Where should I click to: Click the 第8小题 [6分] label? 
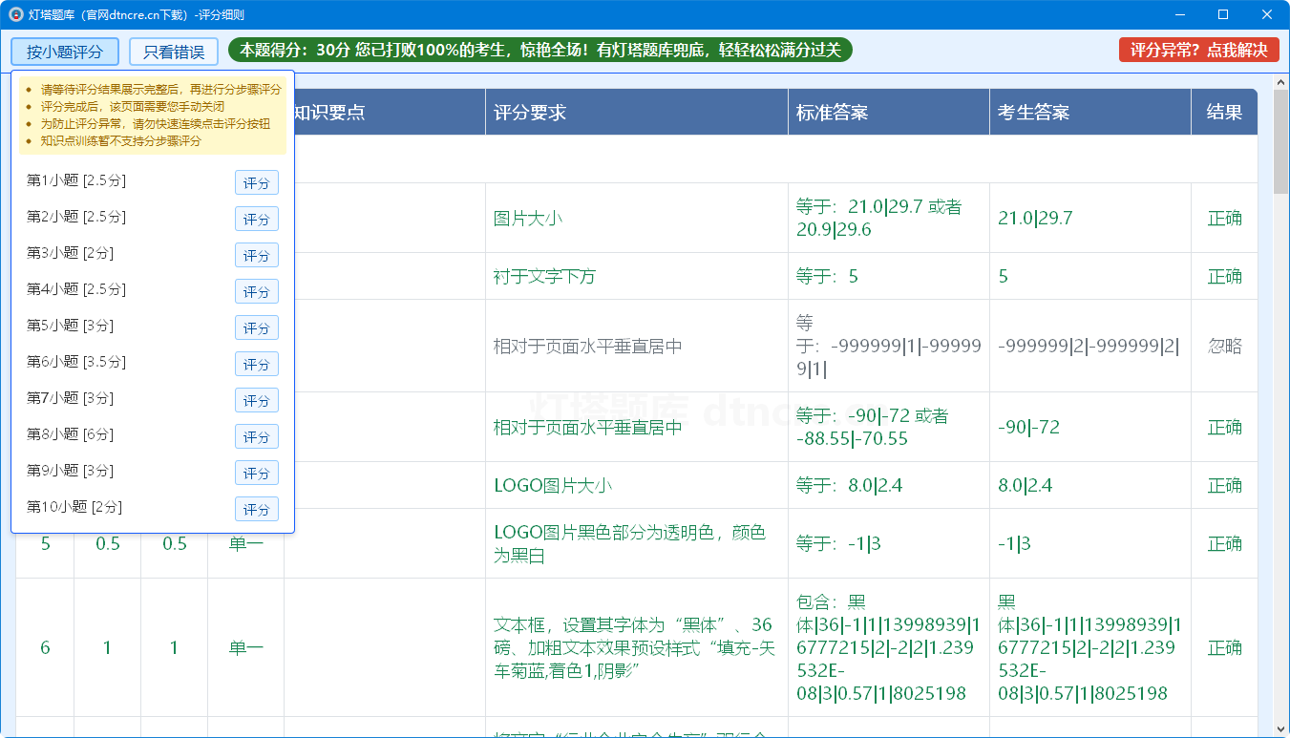[x=71, y=434]
